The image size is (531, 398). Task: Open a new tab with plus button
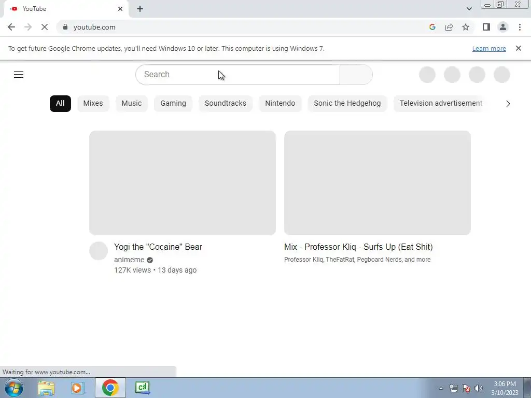tap(140, 9)
